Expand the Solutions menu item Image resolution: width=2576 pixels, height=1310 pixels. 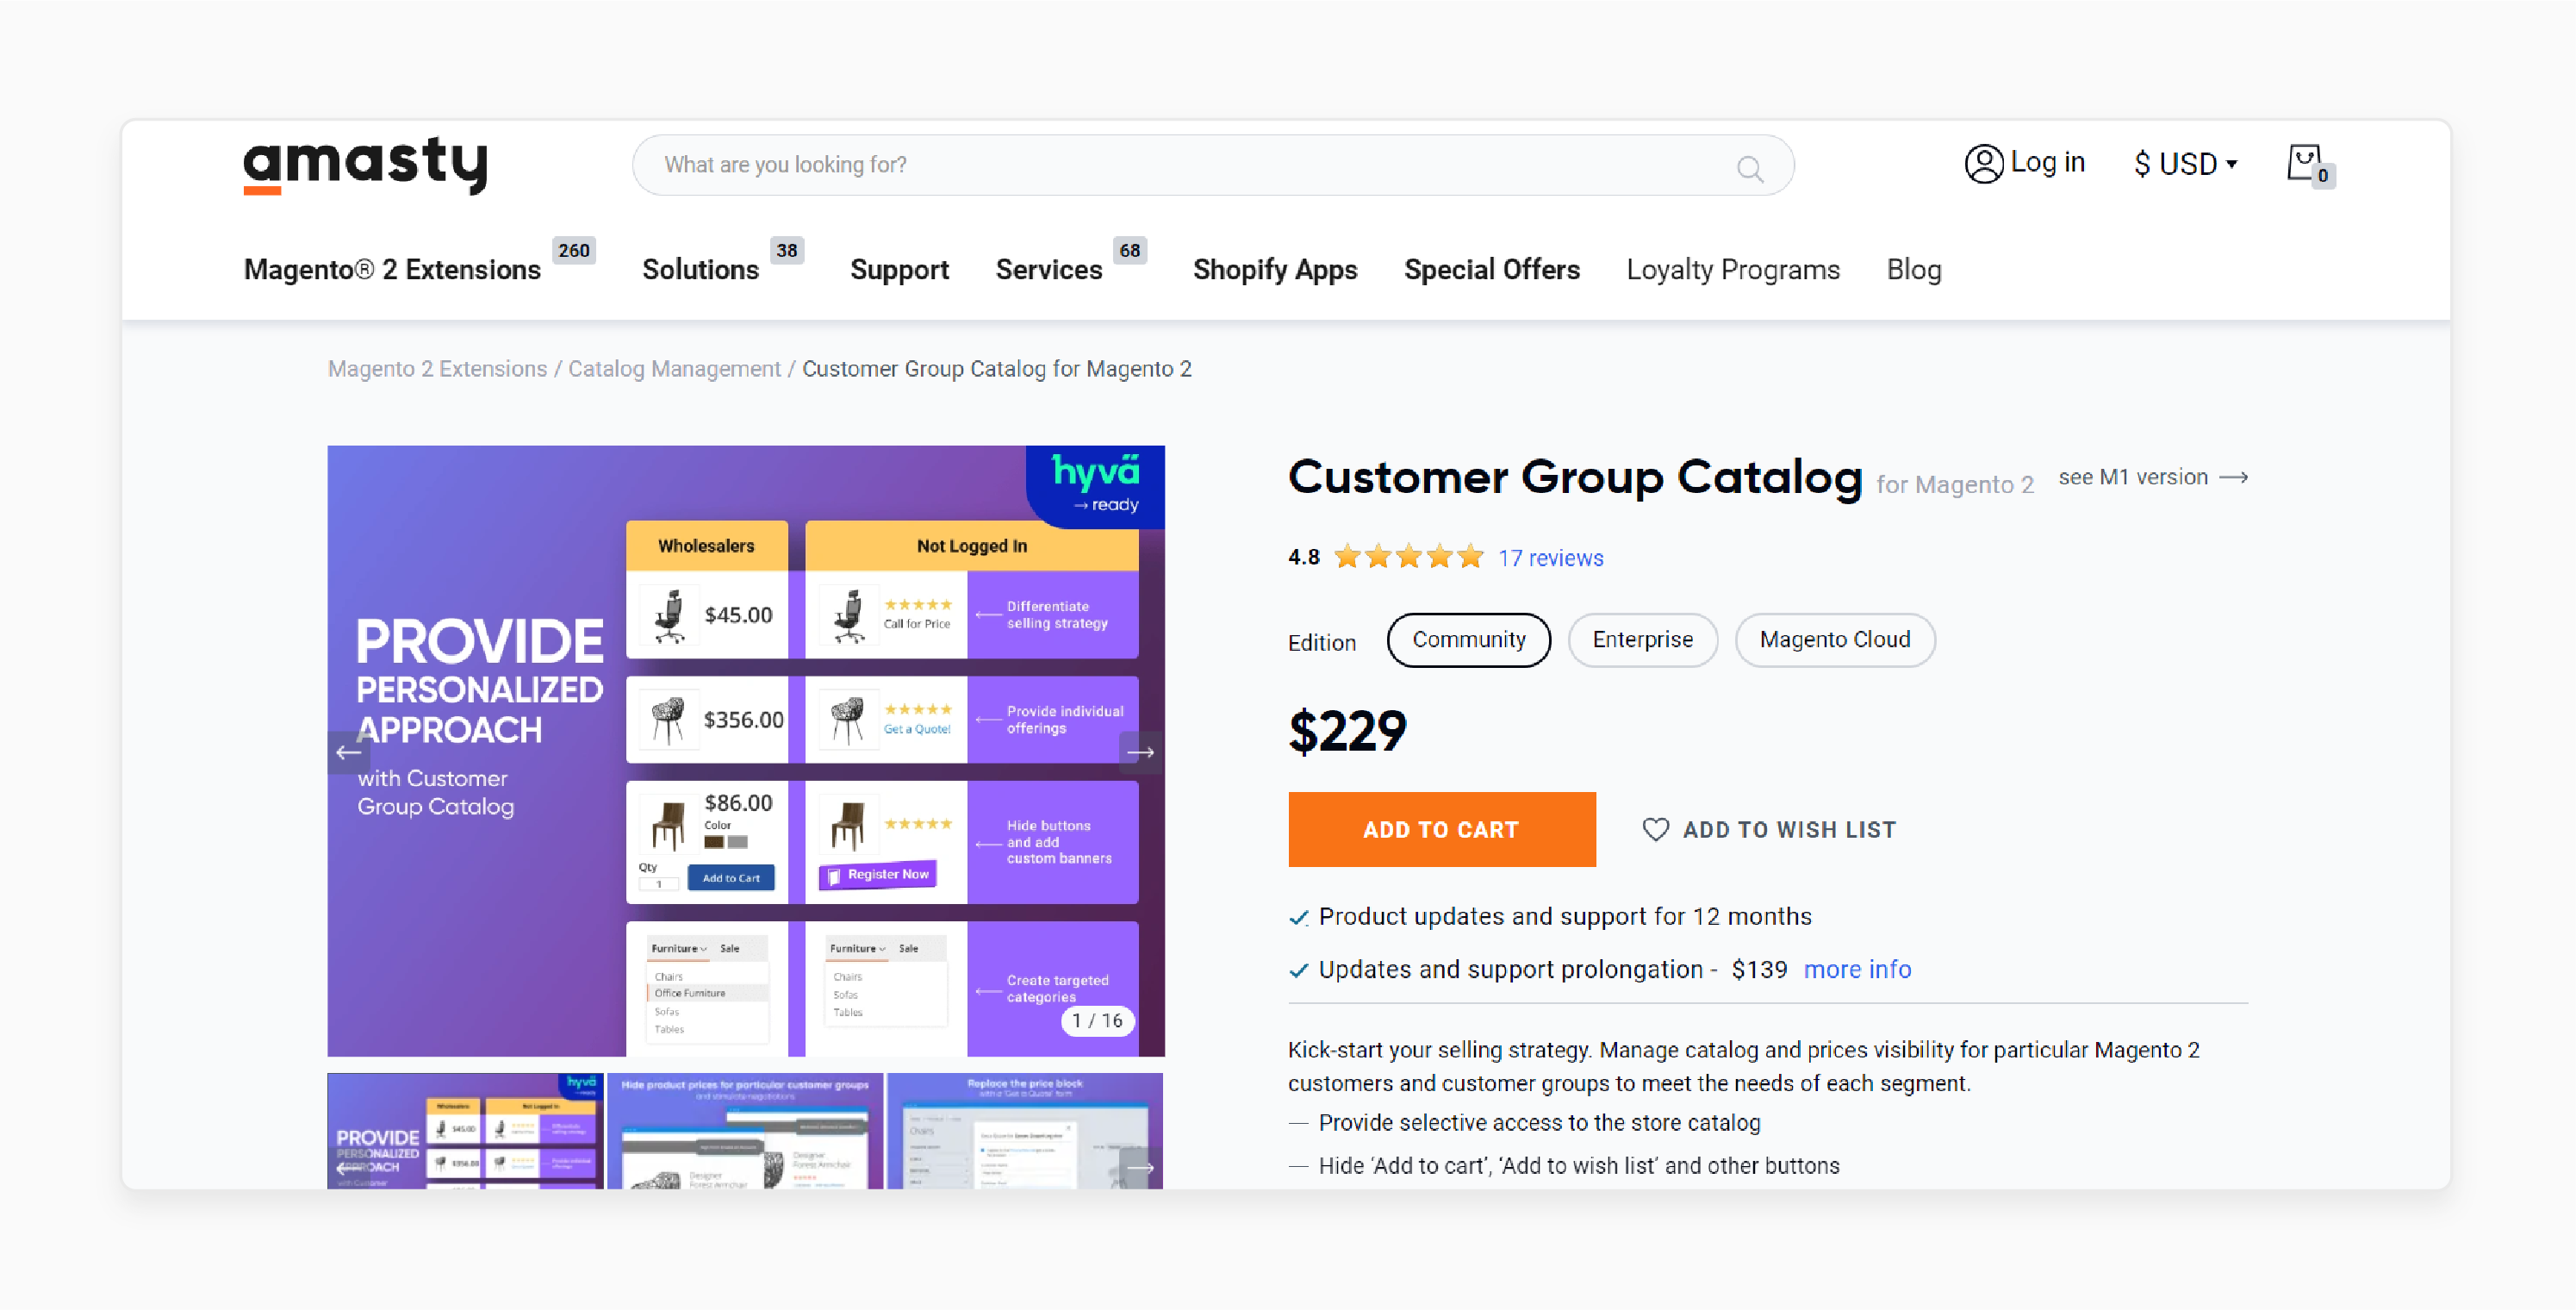(x=696, y=269)
